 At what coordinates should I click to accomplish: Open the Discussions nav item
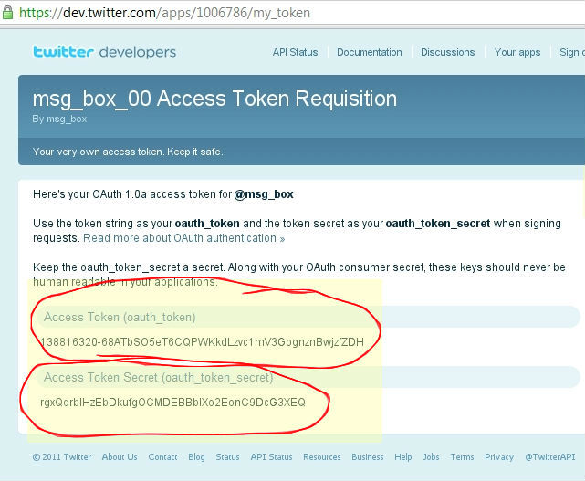pyautogui.click(x=448, y=52)
